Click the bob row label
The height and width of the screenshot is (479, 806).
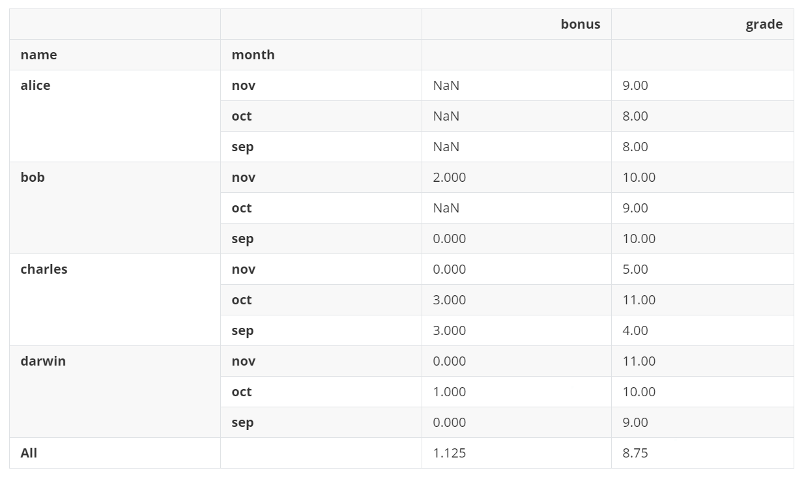(33, 178)
